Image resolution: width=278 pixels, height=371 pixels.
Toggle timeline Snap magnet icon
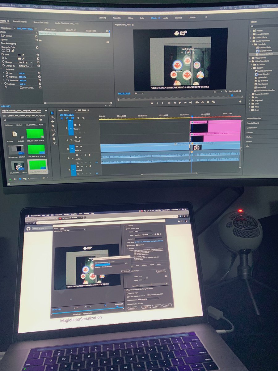67,118
